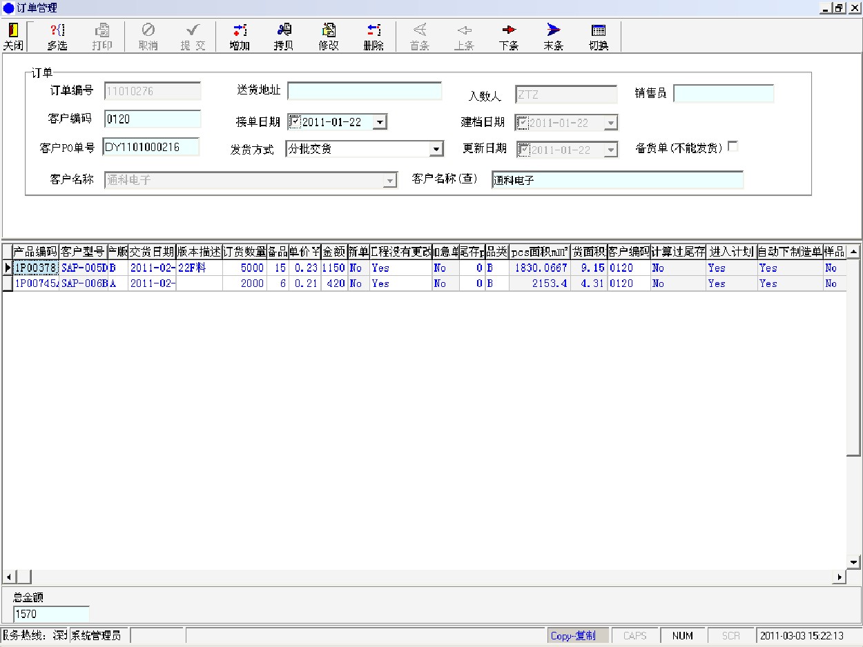
Task: Click pcs area cell 2153.4
Action: click(x=539, y=283)
